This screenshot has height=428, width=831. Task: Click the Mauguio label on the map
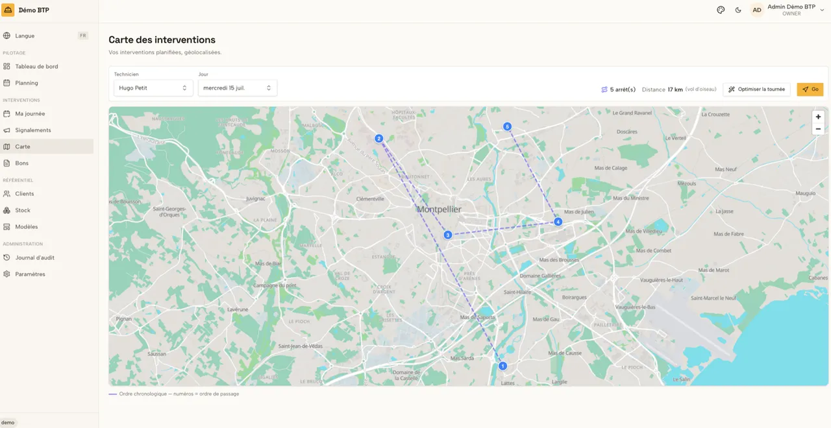click(806, 193)
